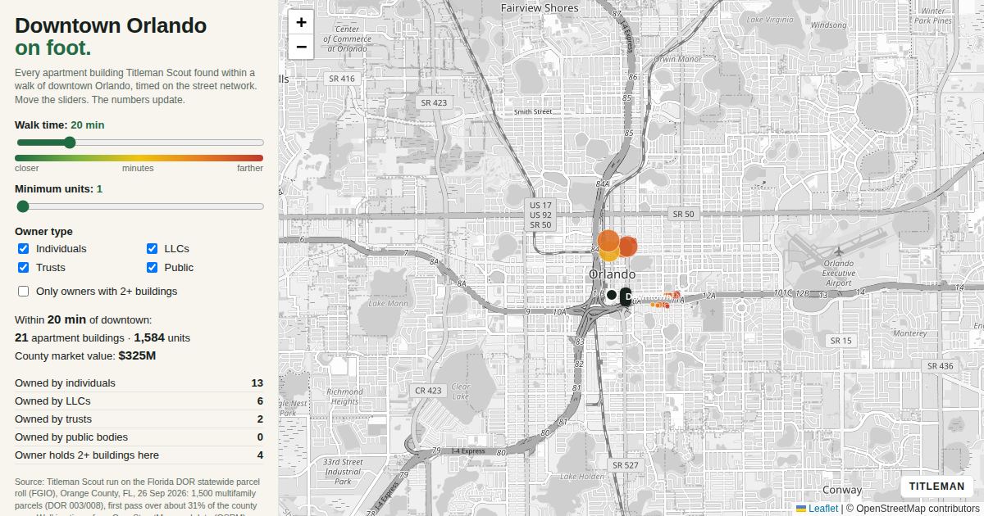Click the "Walk time: 20 min" label
984x516 pixels.
pos(60,125)
